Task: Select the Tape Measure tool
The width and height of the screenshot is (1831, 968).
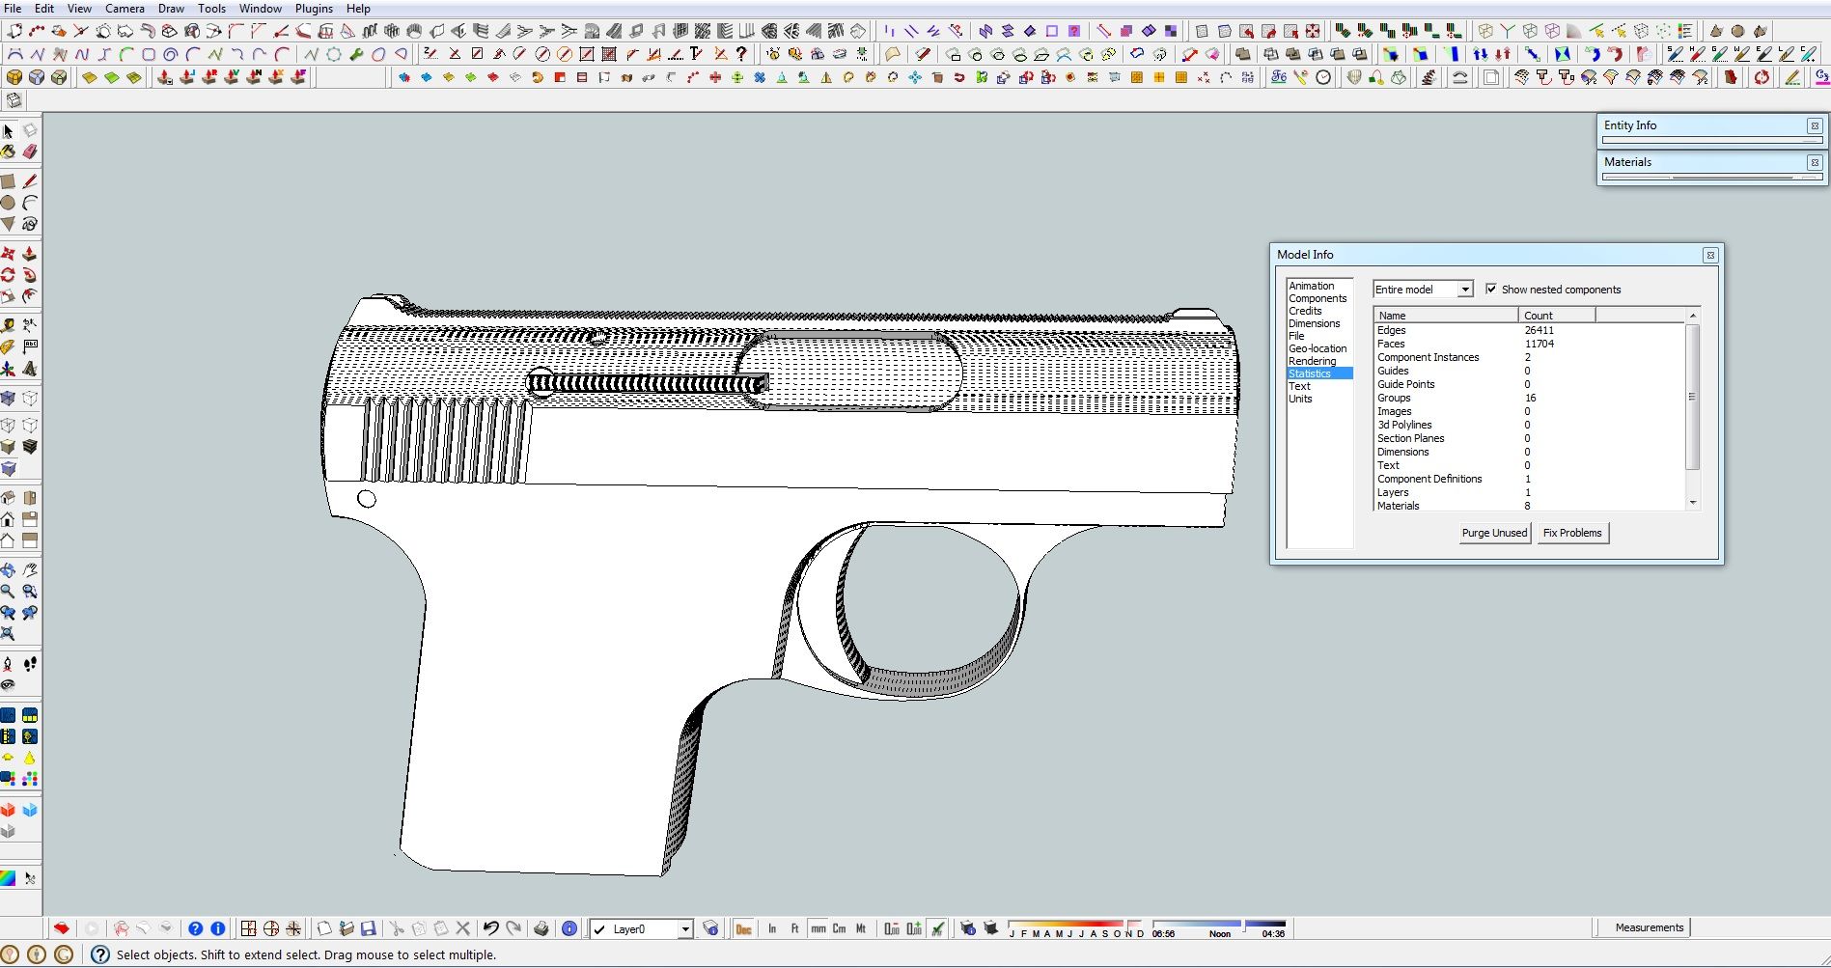Action: 9,325
